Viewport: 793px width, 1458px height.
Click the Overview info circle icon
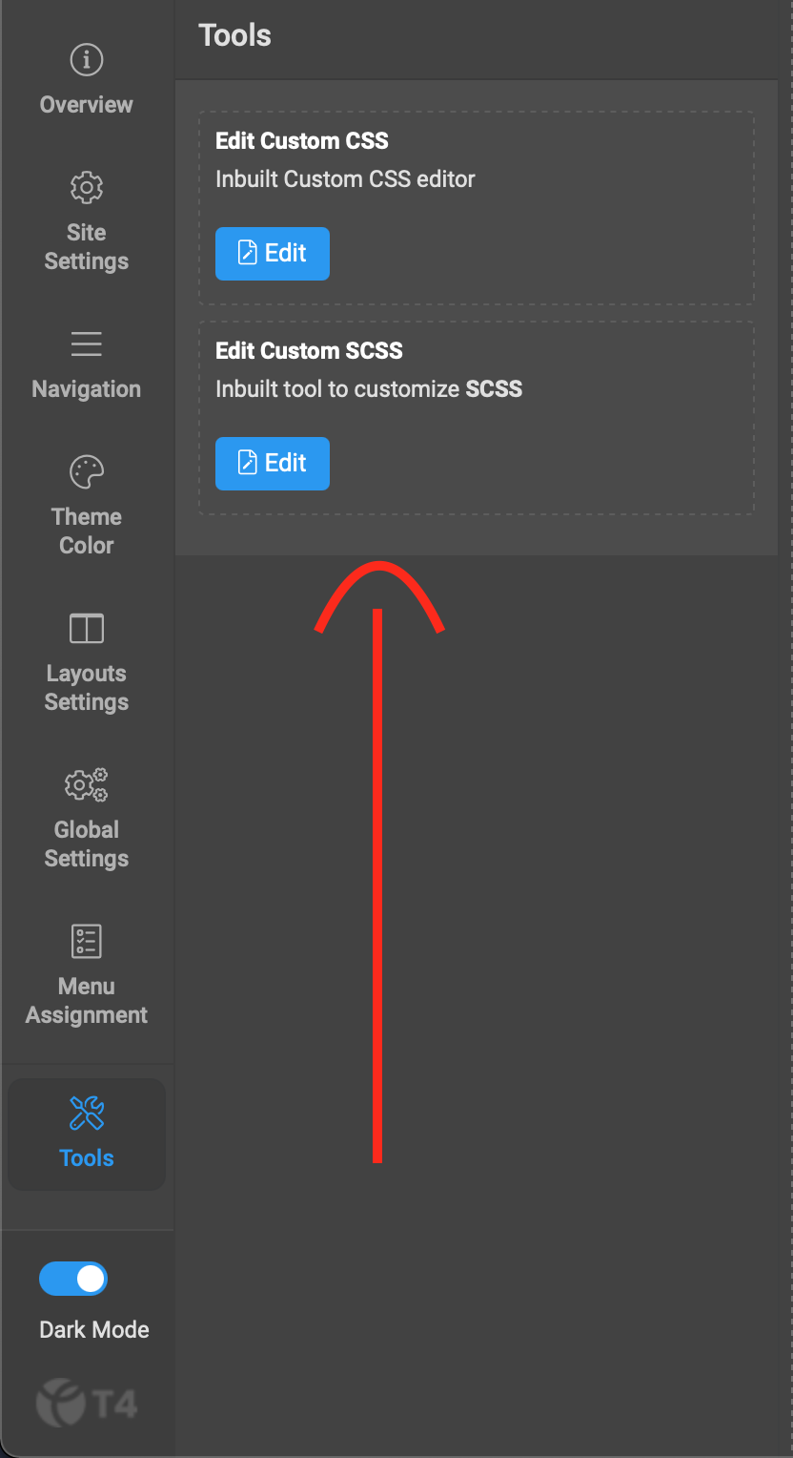pyautogui.click(x=87, y=60)
